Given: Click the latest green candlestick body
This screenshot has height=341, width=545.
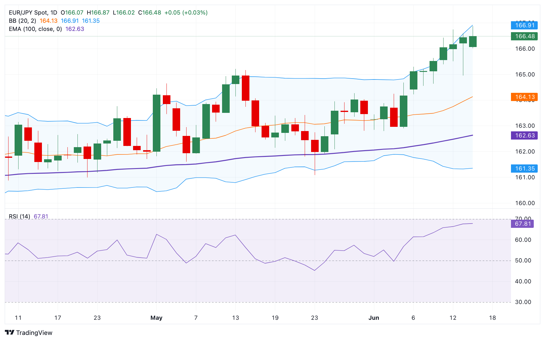Looking at the screenshot, I should [x=473, y=42].
